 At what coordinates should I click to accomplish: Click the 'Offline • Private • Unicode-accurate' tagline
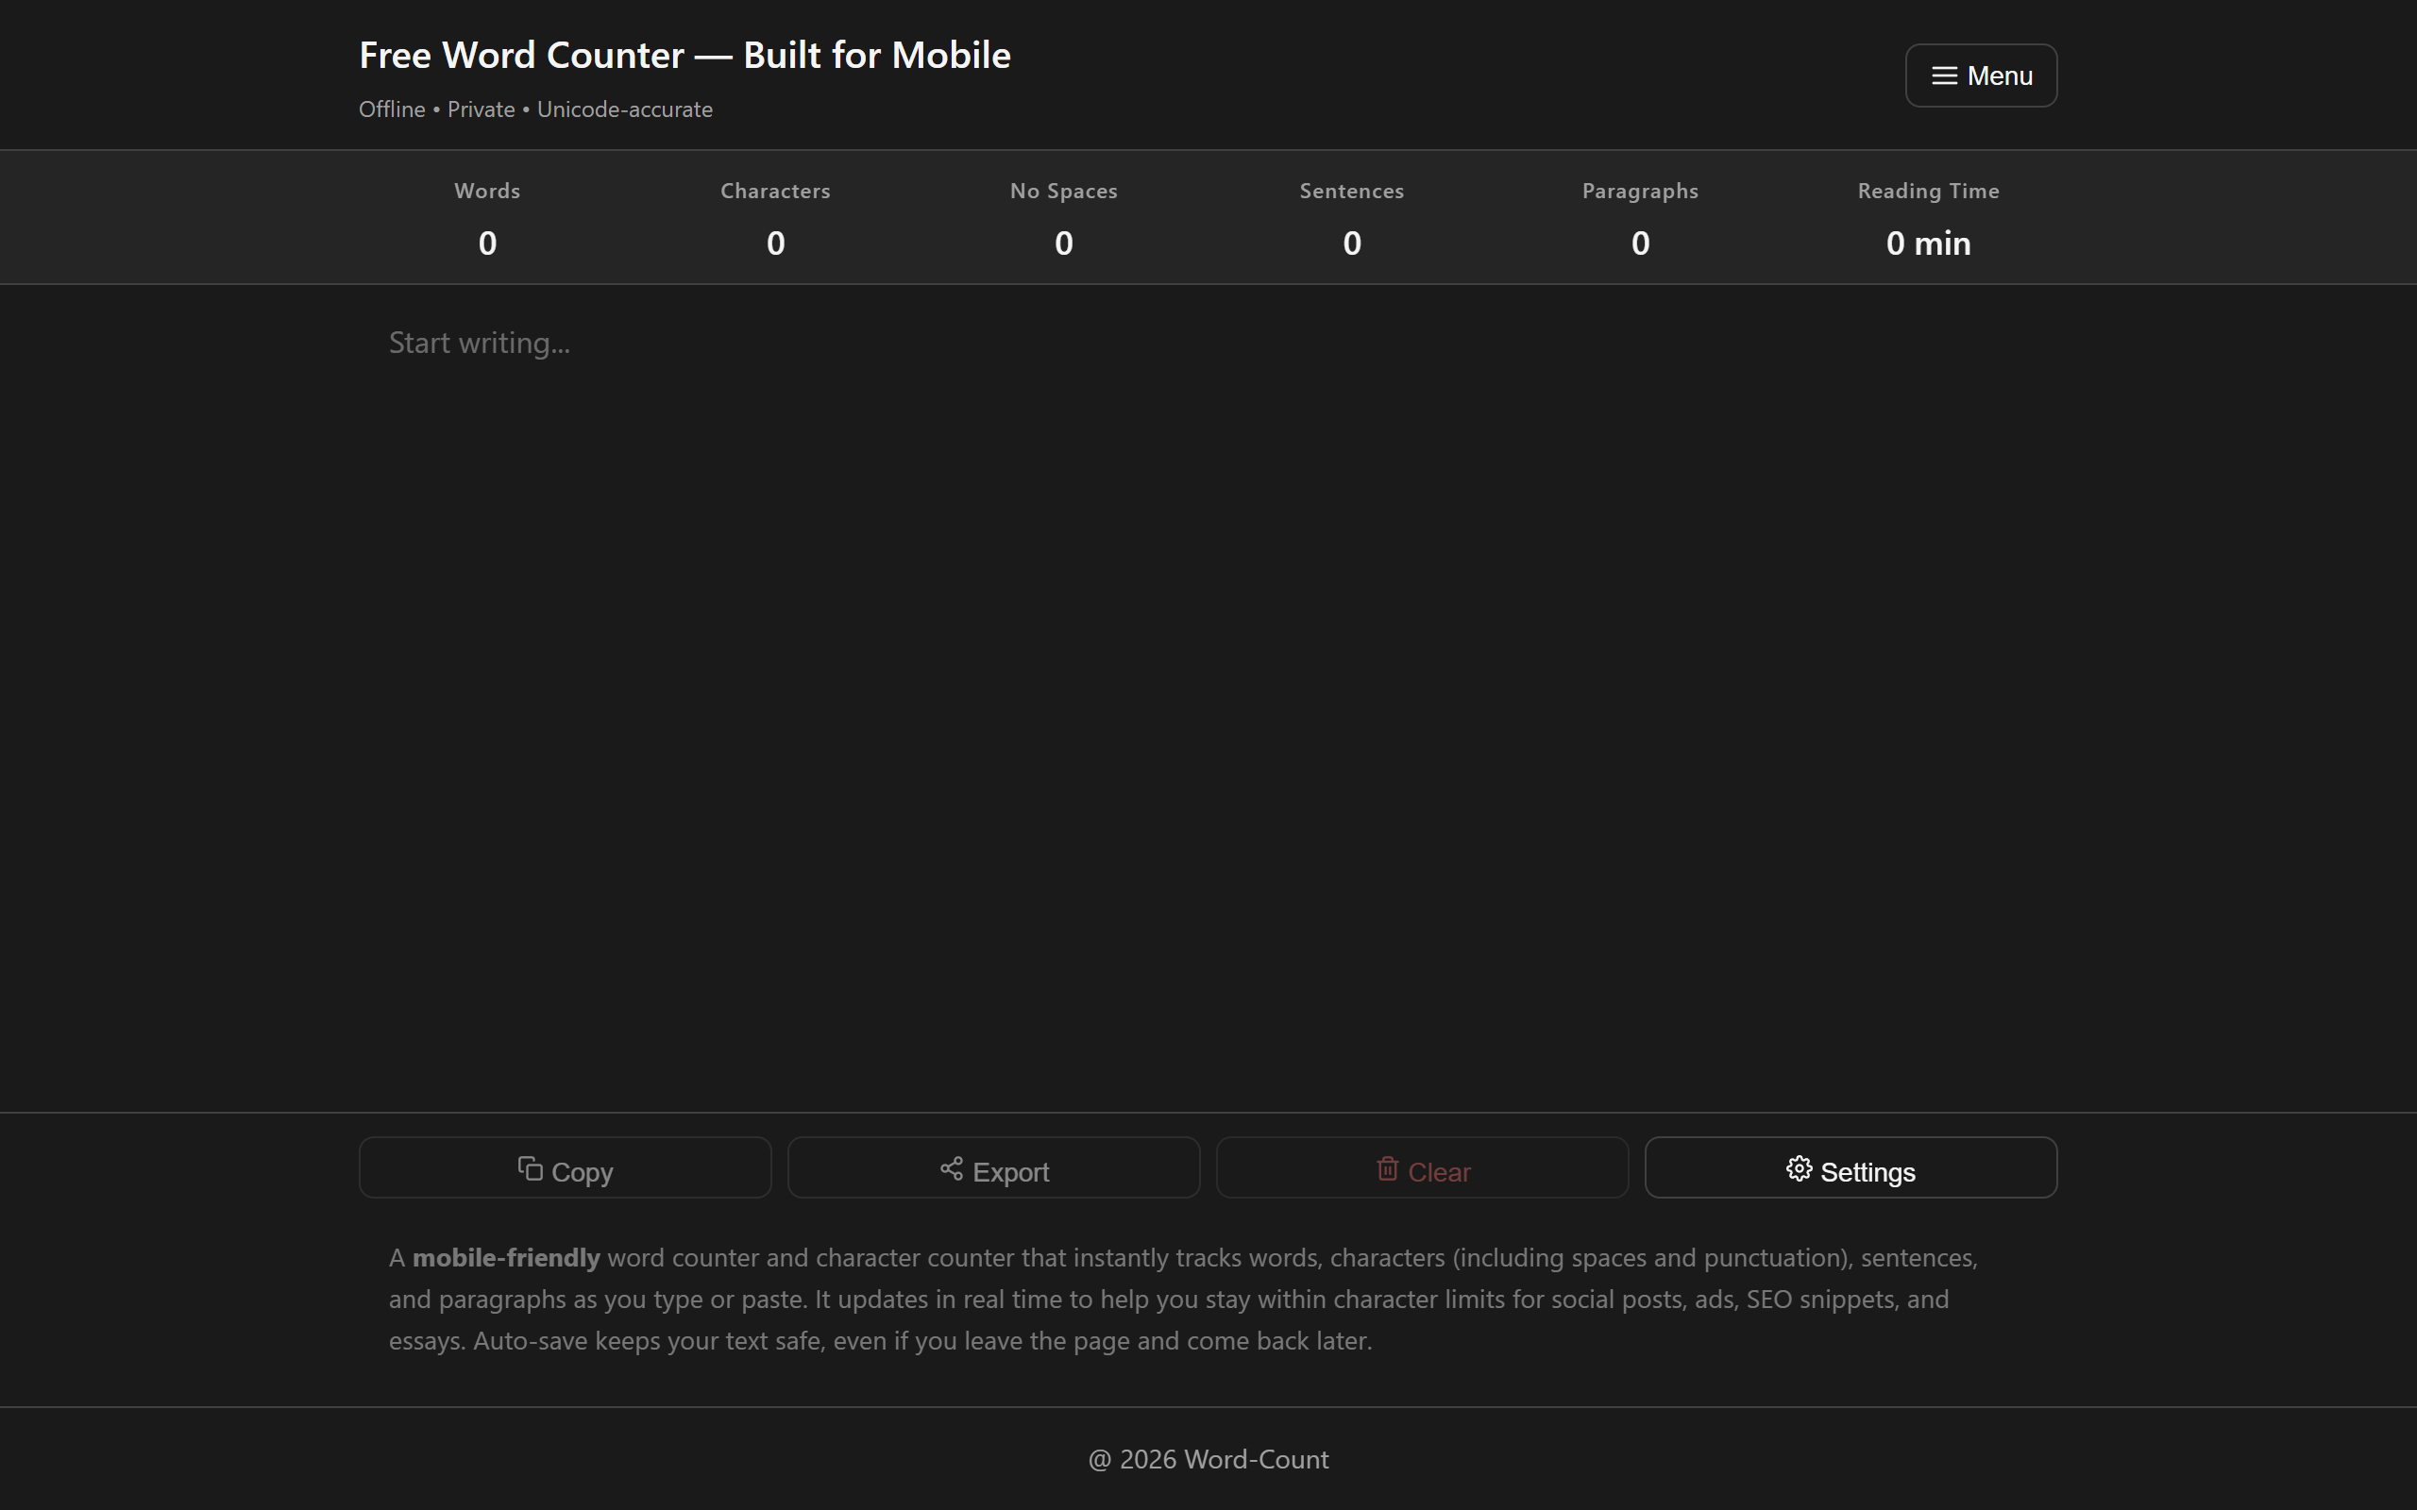[535, 109]
